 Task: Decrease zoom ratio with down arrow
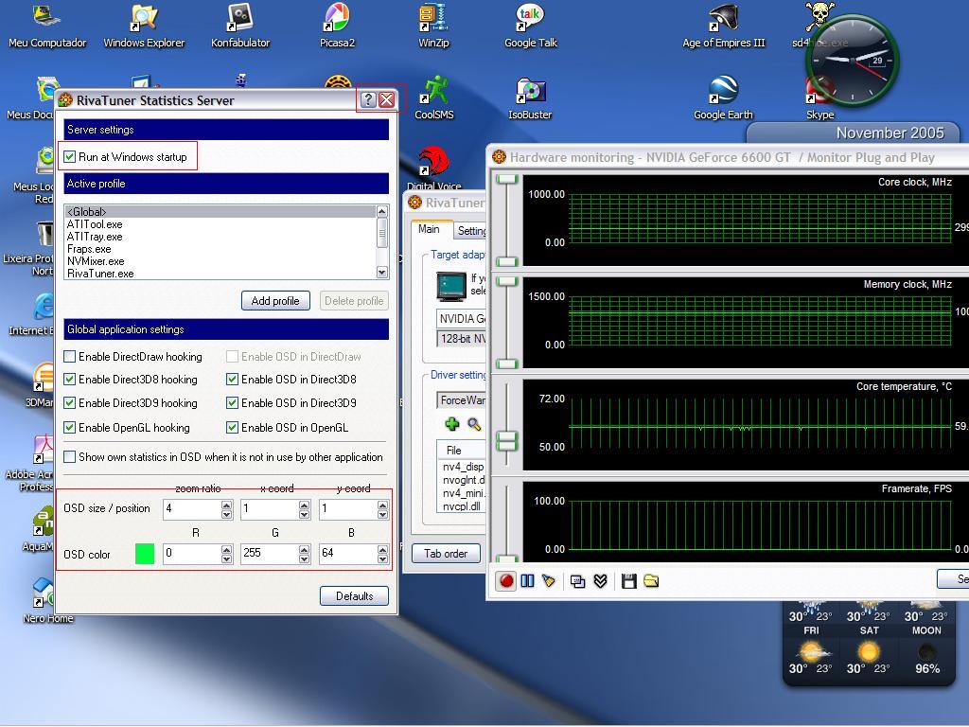227,514
